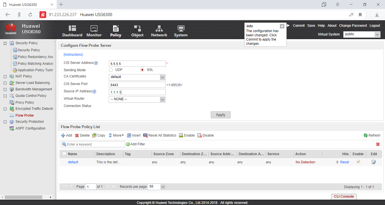Screen dimensions: 385x205
Task: Click the page translate icon in address bar
Action: 351,15
